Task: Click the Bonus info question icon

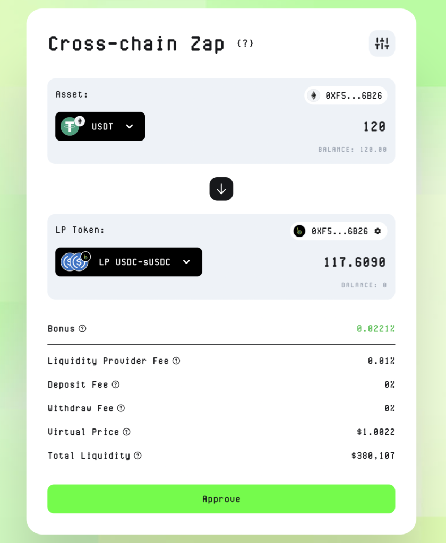Action: (x=82, y=329)
